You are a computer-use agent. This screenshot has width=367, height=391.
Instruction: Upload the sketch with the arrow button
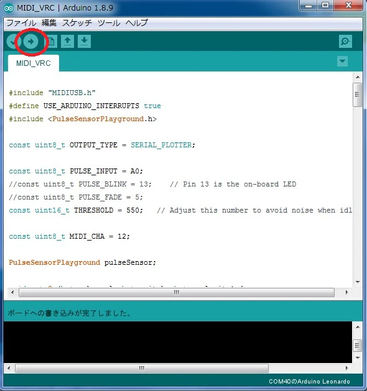pos(30,42)
